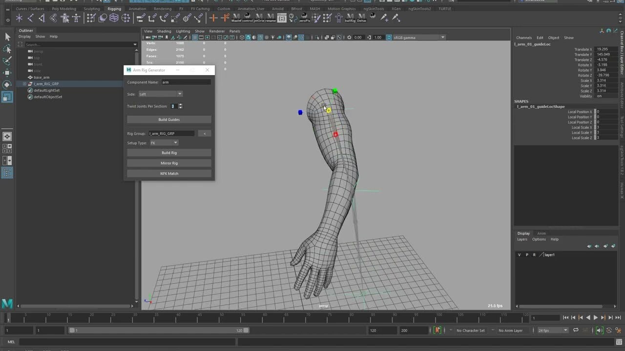This screenshot has width=625, height=351.
Task: Click the MaxInf shelf icon
Action: click(237, 18)
